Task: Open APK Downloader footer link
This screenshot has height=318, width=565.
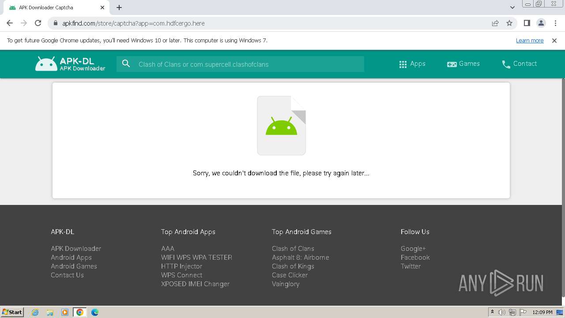Action: (76, 249)
